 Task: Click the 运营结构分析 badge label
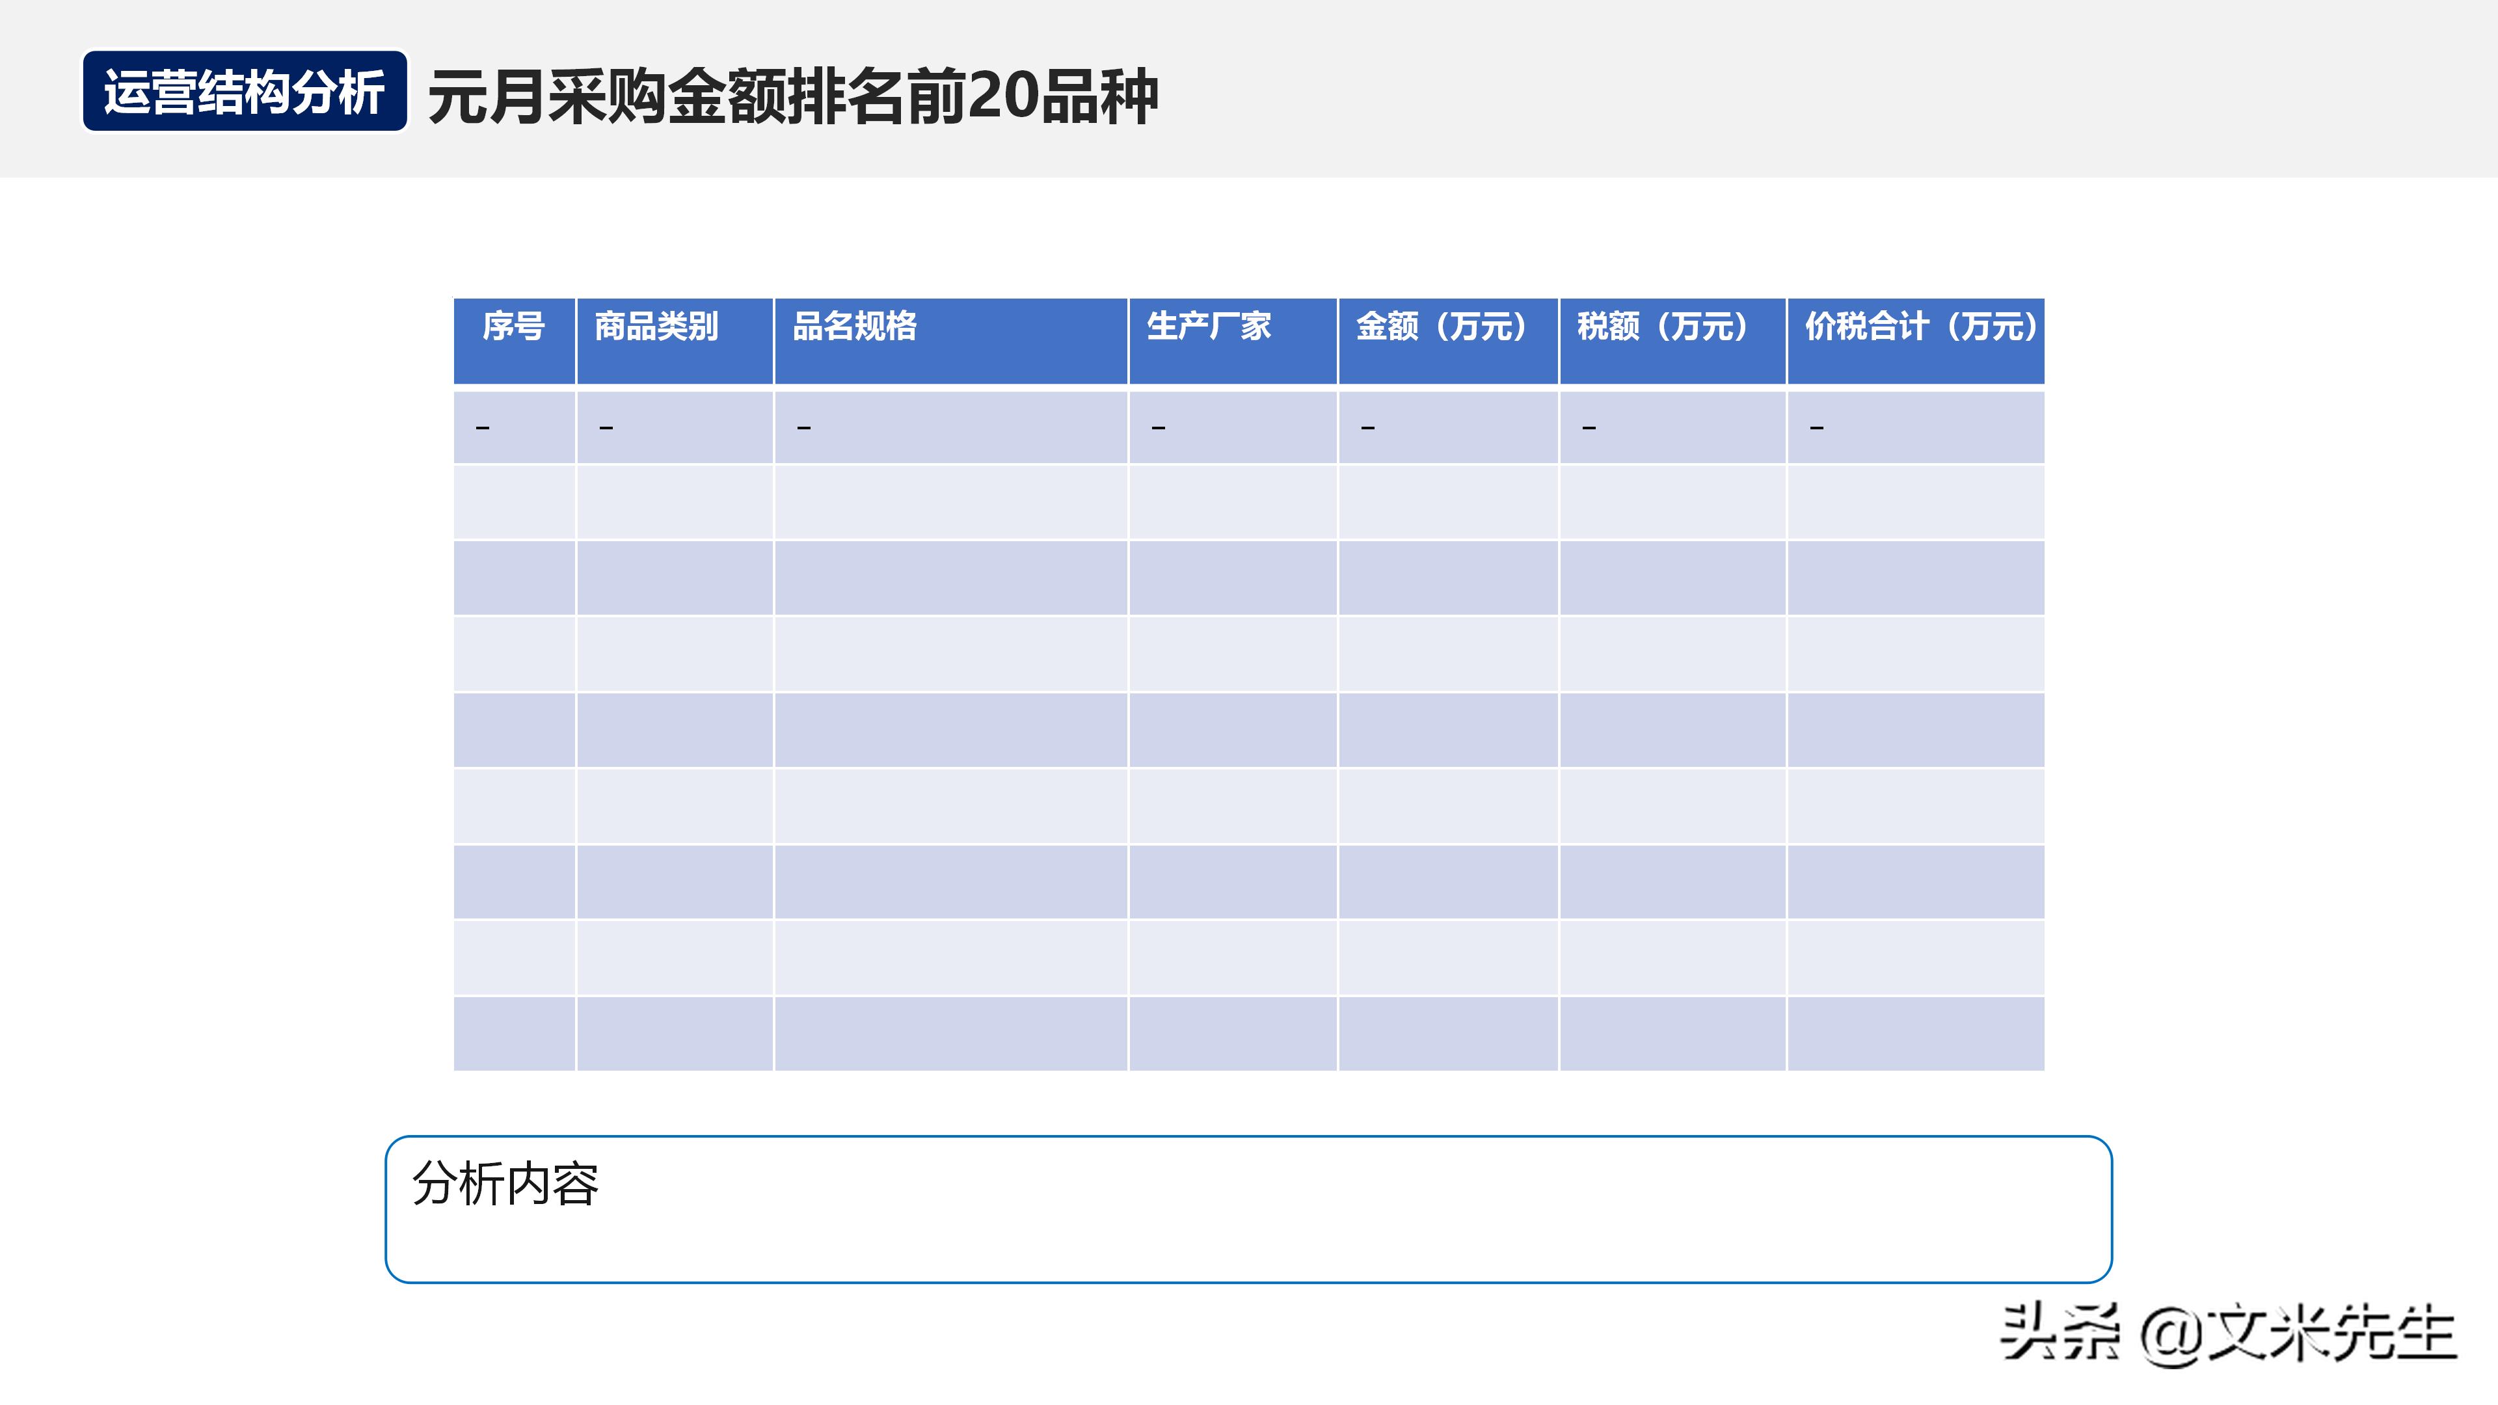tap(247, 93)
